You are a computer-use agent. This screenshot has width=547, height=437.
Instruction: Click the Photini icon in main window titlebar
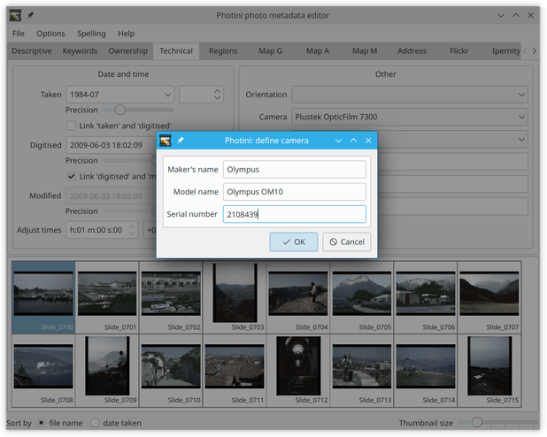pyautogui.click(x=15, y=15)
